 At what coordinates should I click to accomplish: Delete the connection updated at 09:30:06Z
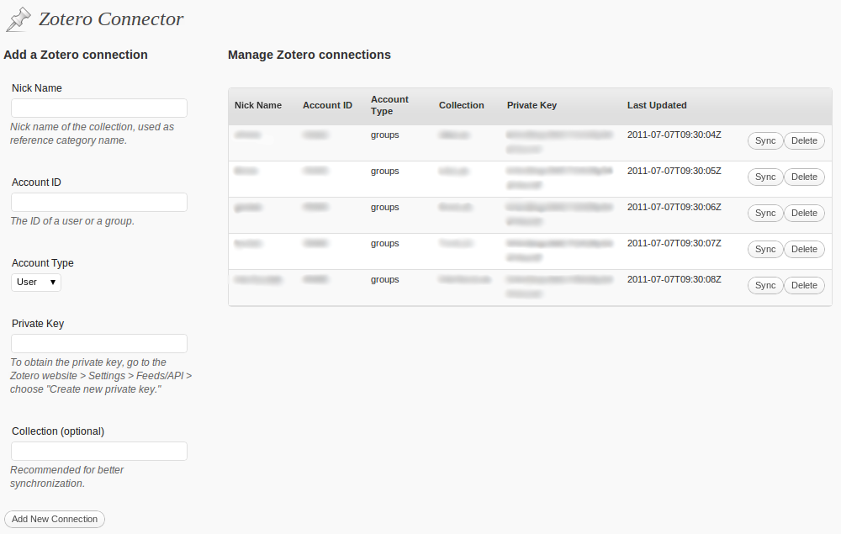click(804, 213)
